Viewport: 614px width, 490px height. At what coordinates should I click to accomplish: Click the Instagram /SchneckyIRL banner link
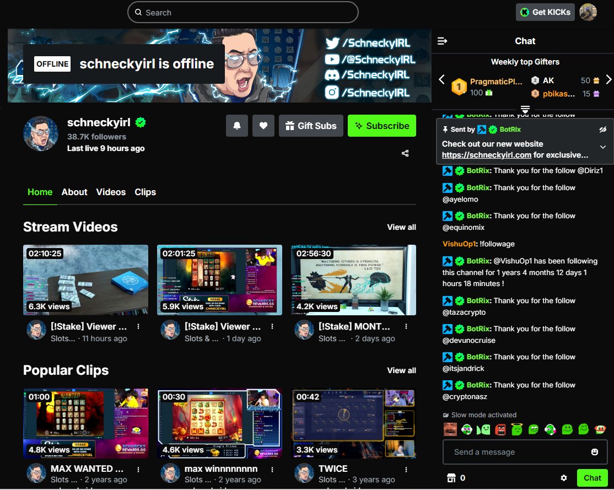pos(367,93)
